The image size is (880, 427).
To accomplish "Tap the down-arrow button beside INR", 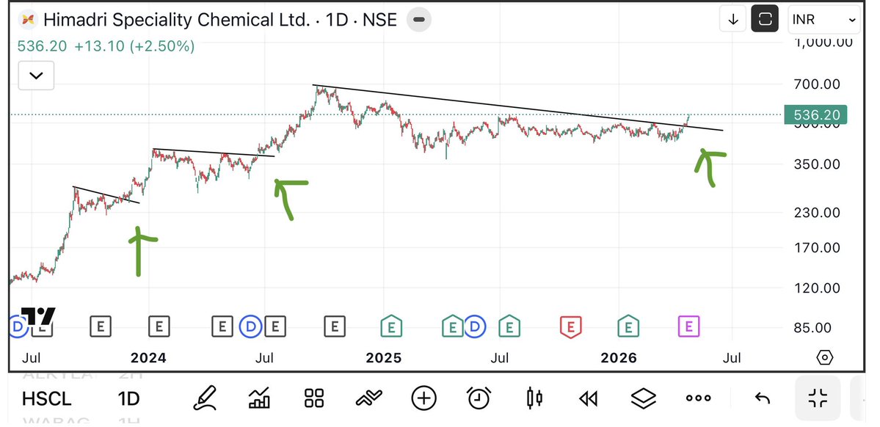I will pos(733,20).
